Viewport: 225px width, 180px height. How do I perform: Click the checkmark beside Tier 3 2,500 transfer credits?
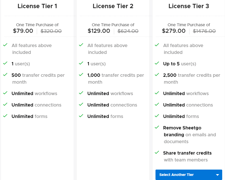(157, 75)
